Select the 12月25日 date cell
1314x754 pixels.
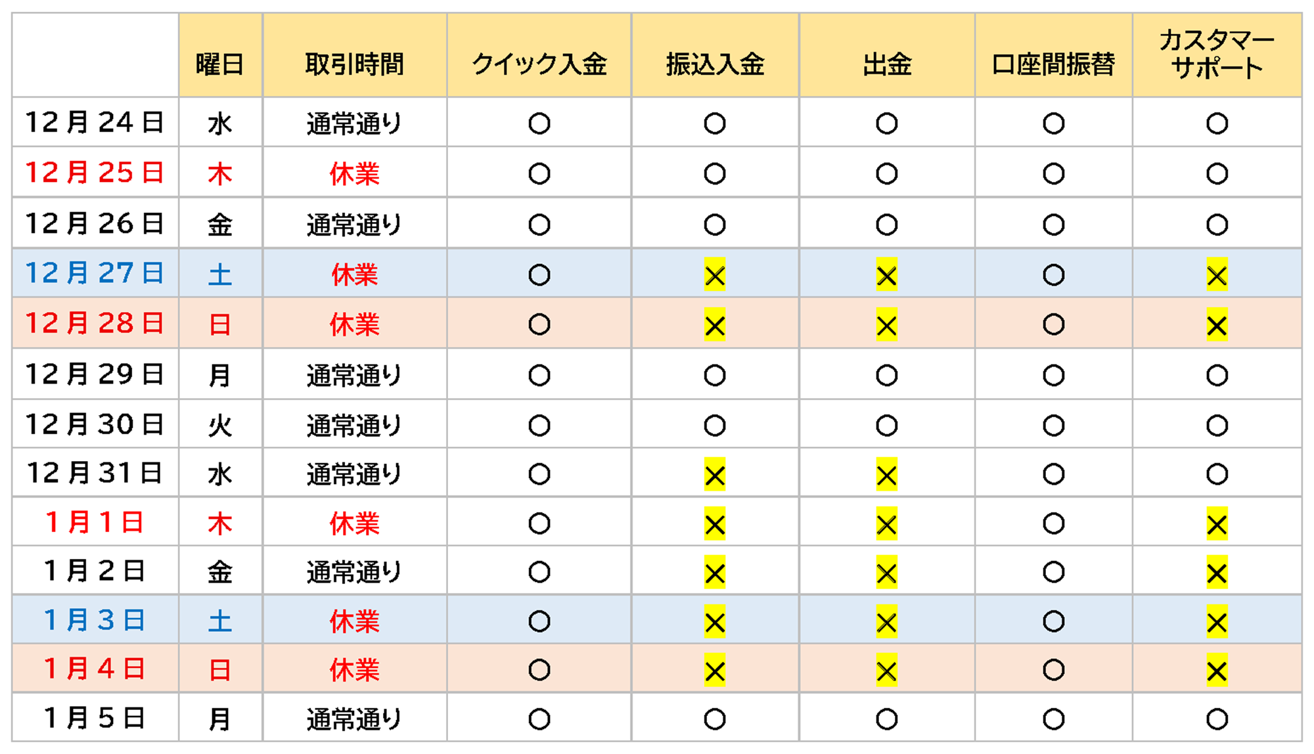click(x=95, y=173)
